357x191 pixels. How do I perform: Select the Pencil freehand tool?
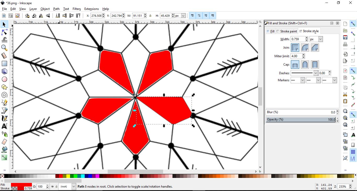pos(4,103)
